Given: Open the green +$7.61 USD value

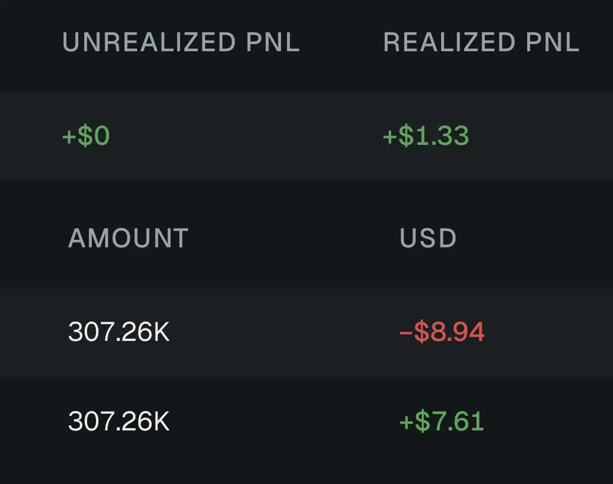Looking at the screenshot, I should (x=442, y=422).
